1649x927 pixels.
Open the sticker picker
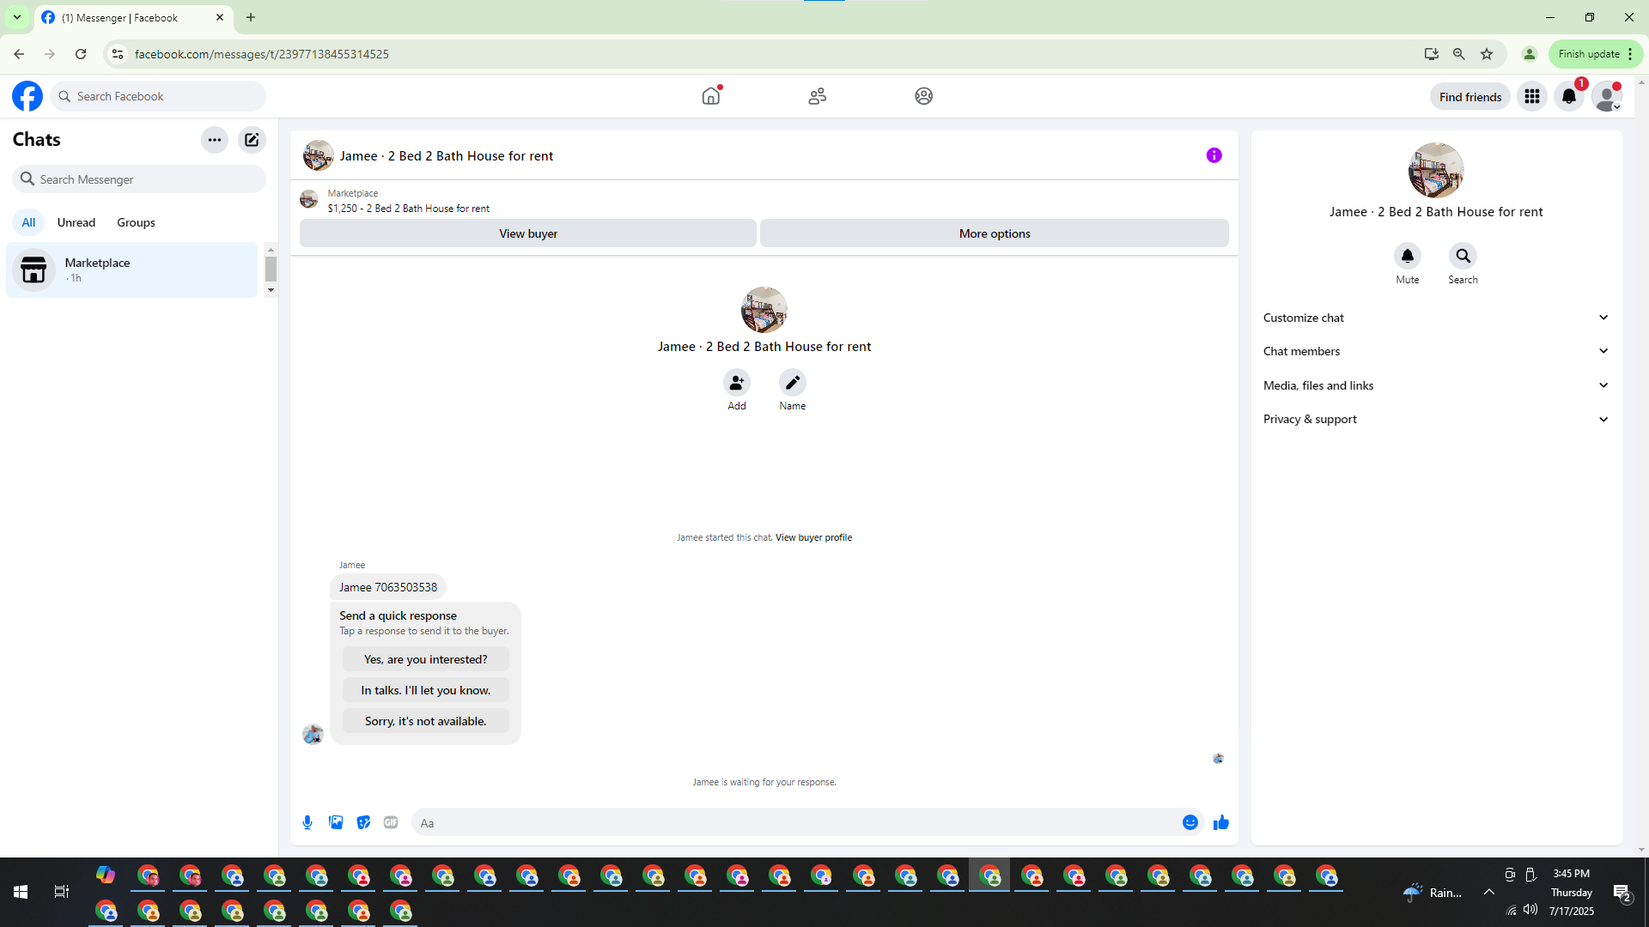click(x=363, y=822)
